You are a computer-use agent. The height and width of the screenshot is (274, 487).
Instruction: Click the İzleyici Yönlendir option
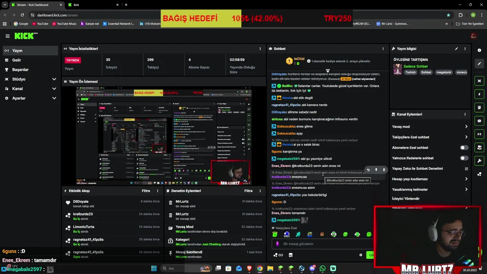pyautogui.click(x=406, y=199)
